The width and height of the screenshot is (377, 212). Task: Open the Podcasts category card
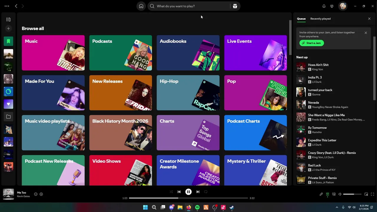[x=120, y=53]
